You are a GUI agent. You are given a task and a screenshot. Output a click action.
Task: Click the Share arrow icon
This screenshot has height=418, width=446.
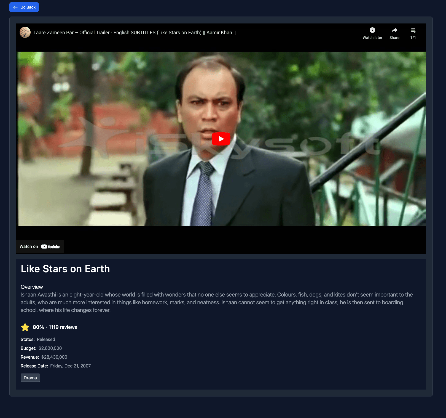click(x=394, y=30)
